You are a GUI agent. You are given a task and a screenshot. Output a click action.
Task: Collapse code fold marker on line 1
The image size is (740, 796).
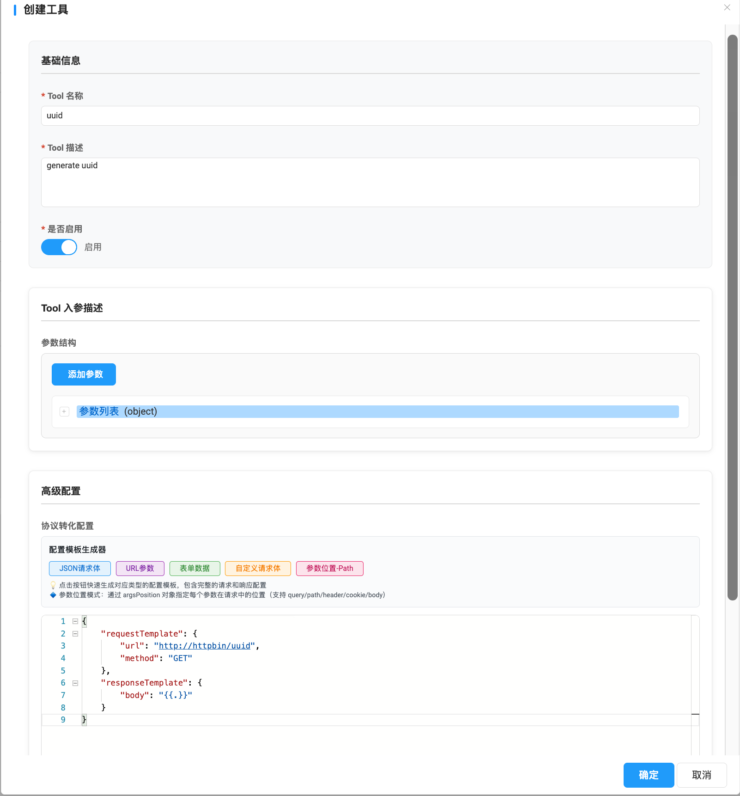pyautogui.click(x=75, y=621)
